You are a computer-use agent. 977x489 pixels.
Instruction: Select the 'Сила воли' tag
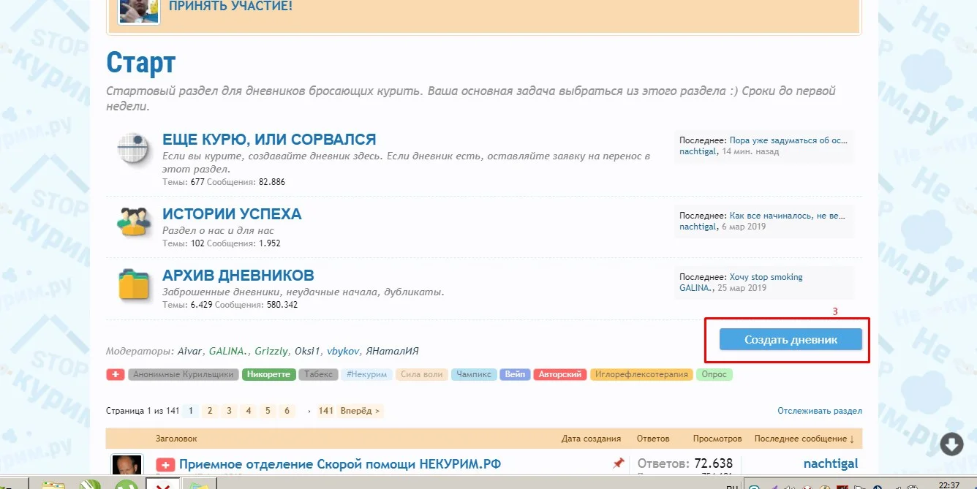pyautogui.click(x=422, y=374)
